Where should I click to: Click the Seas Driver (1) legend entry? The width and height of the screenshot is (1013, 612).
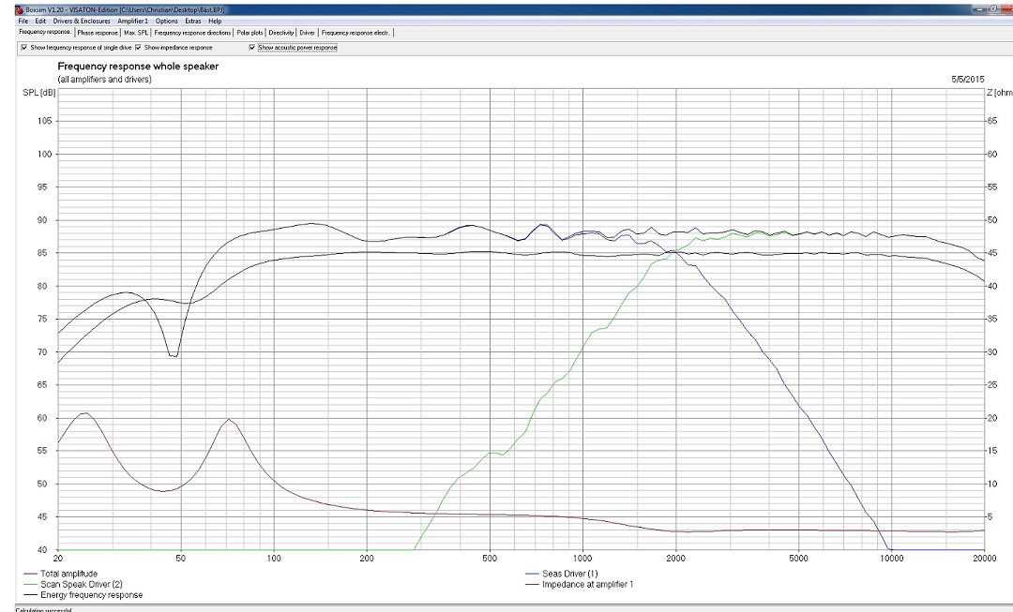point(562,574)
